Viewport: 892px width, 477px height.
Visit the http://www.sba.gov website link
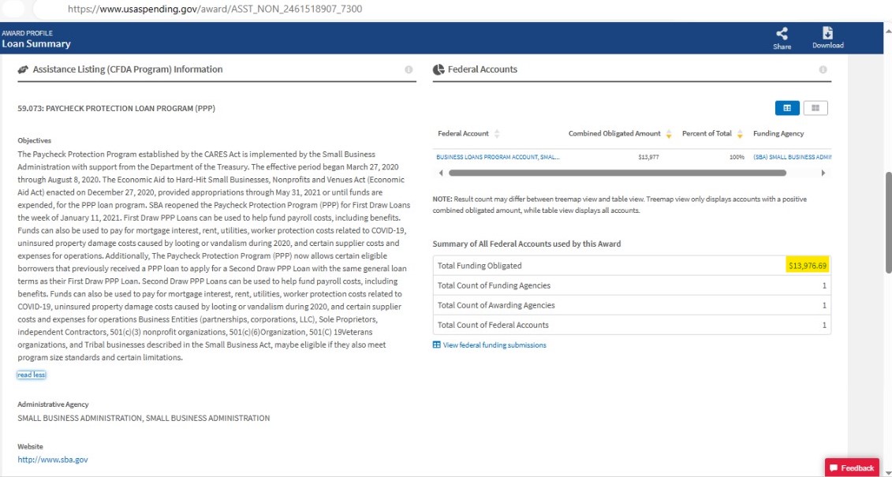(53, 460)
